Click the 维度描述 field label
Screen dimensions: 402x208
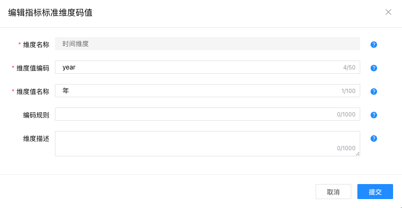pyautogui.click(x=36, y=139)
